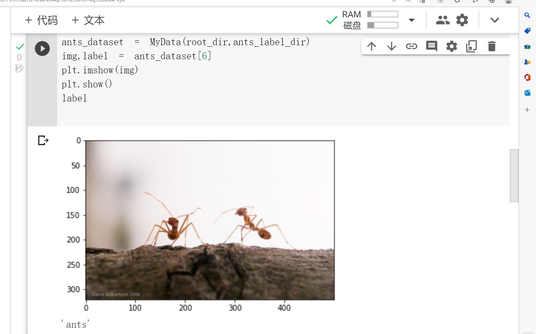Mirror cell in tab icon
536x334 pixels.
[471, 46]
